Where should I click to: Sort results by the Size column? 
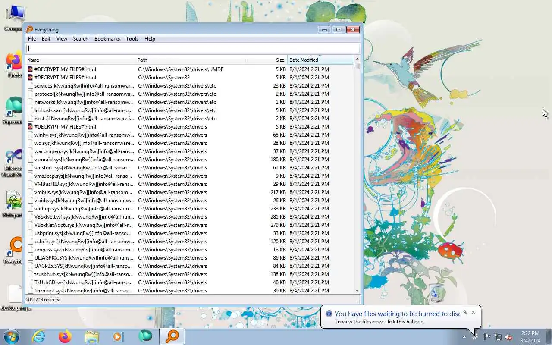(267, 60)
